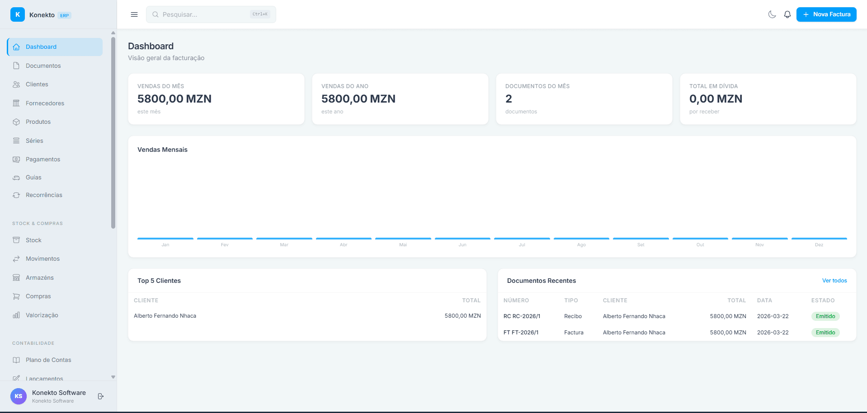Click the Armazéns warehouse icon
Screen dimensions: 867x413
[16, 277]
